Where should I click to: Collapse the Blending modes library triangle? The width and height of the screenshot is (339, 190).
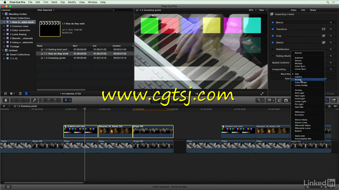point(3,14)
